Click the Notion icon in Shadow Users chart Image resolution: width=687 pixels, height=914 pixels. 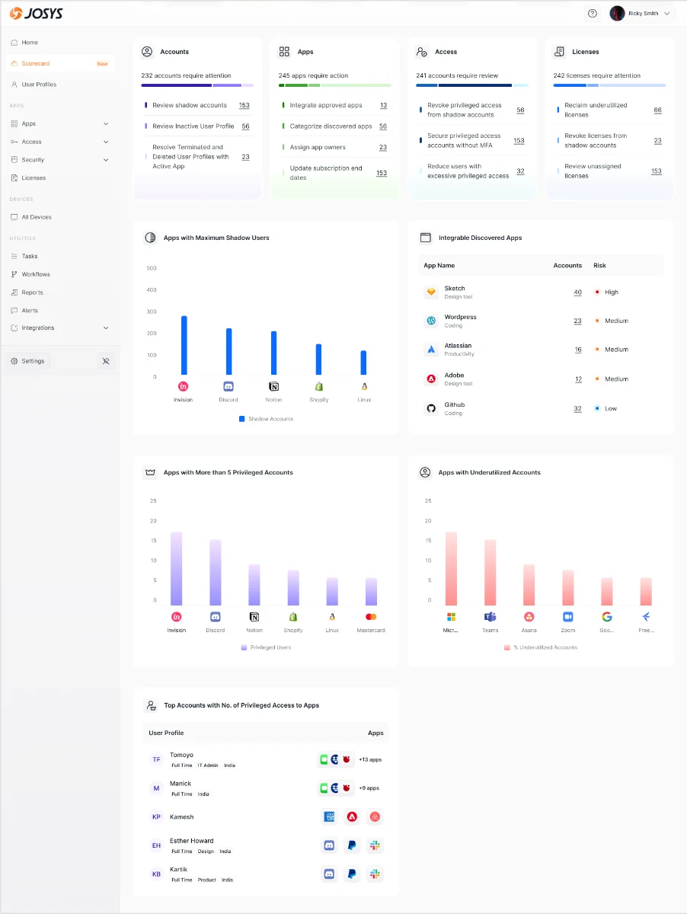click(273, 387)
